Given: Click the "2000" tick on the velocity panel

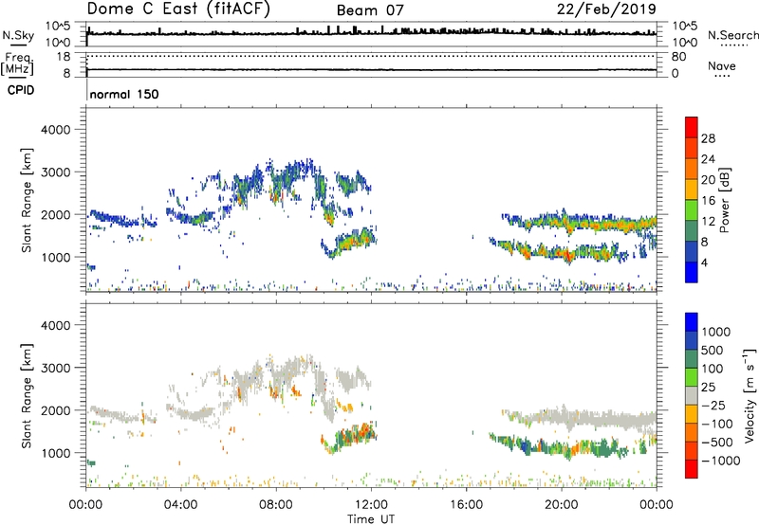Looking at the screenshot, I should (56, 410).
